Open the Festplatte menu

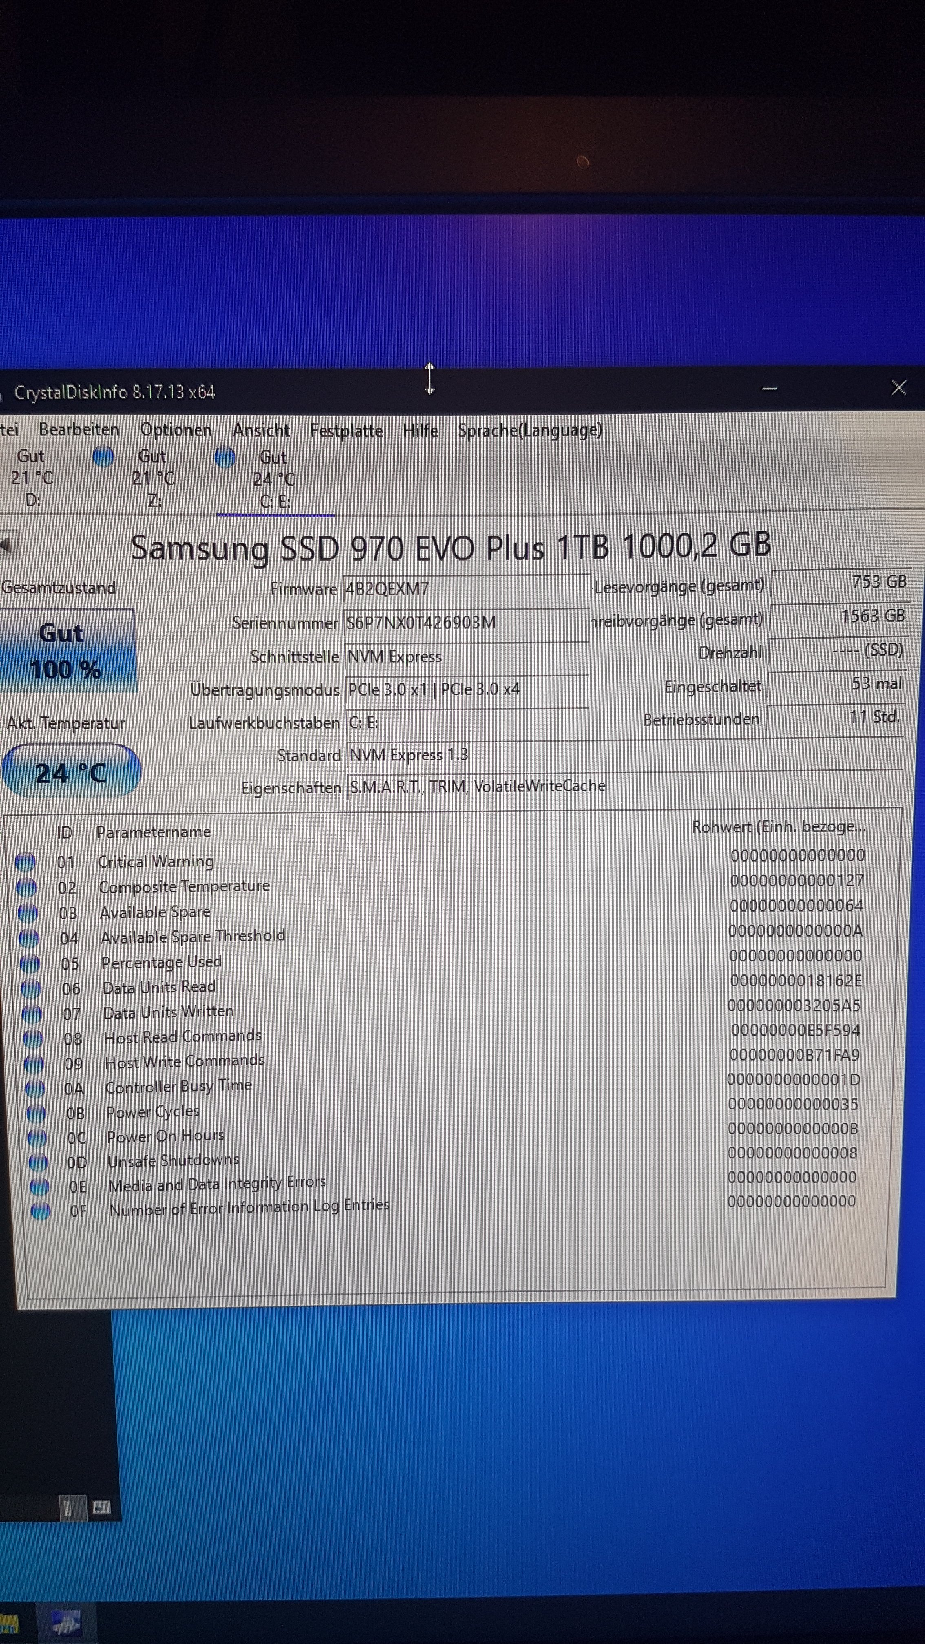(346, 431)
